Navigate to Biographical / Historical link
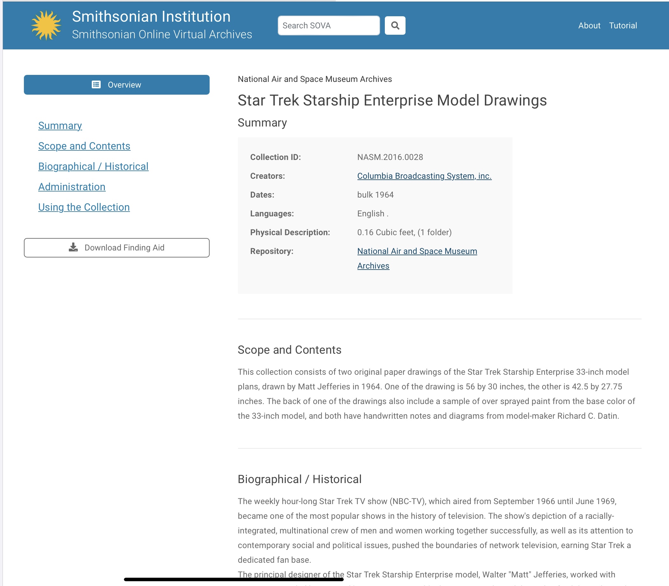 (x=93, y=166)
